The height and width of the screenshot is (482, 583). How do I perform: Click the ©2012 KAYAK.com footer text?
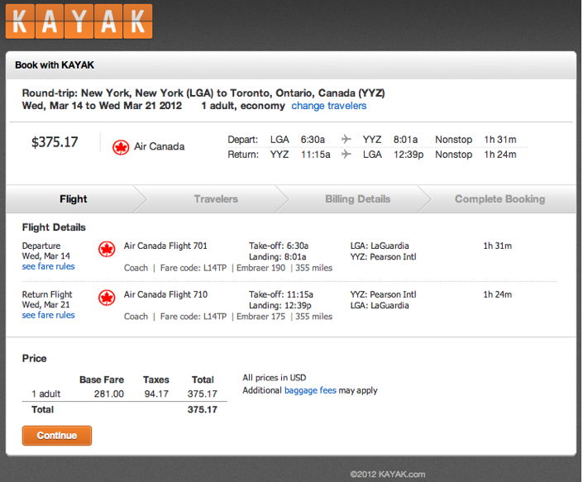click(388, 475)
